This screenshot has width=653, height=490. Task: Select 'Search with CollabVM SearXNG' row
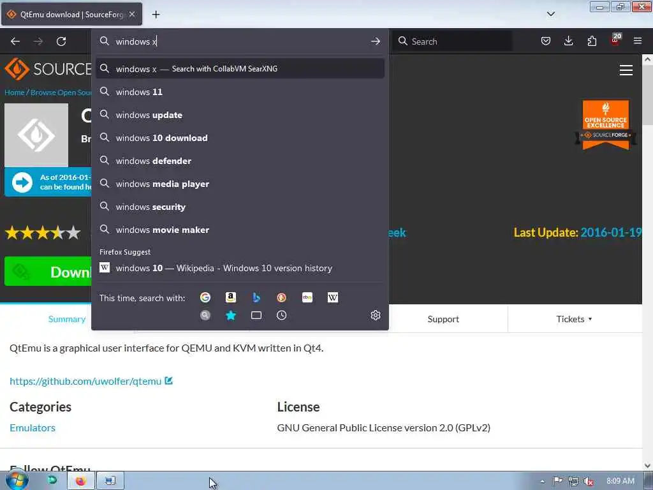(x=240, y=68)
